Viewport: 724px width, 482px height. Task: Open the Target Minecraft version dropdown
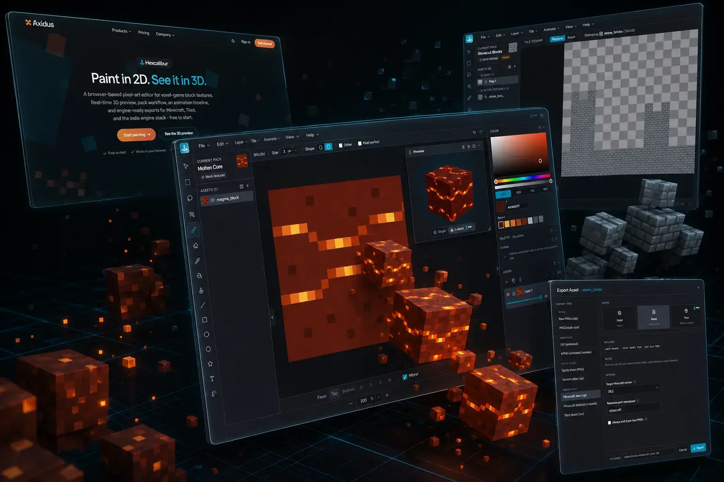point(633,390)
